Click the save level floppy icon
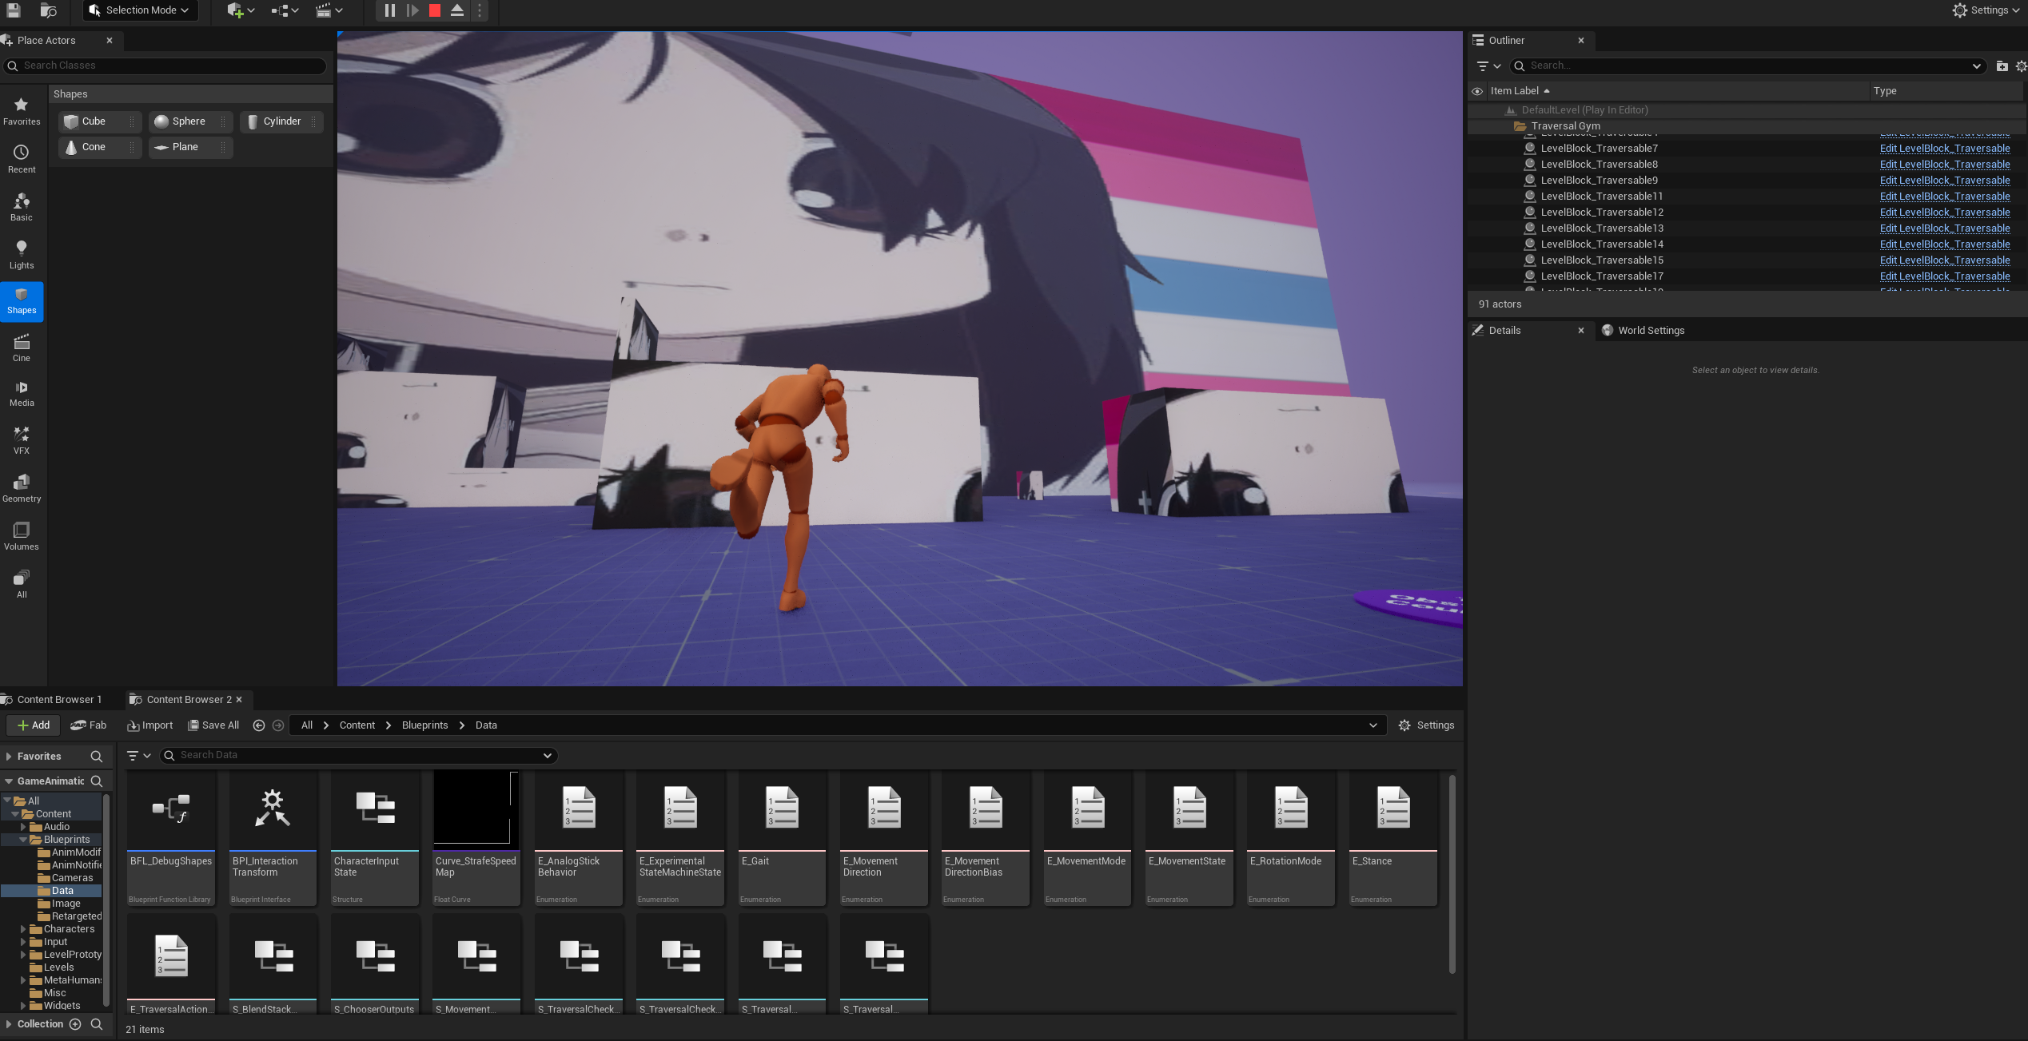The width and height of the screenshot is (2028, 1041). (x=14, y=10)
